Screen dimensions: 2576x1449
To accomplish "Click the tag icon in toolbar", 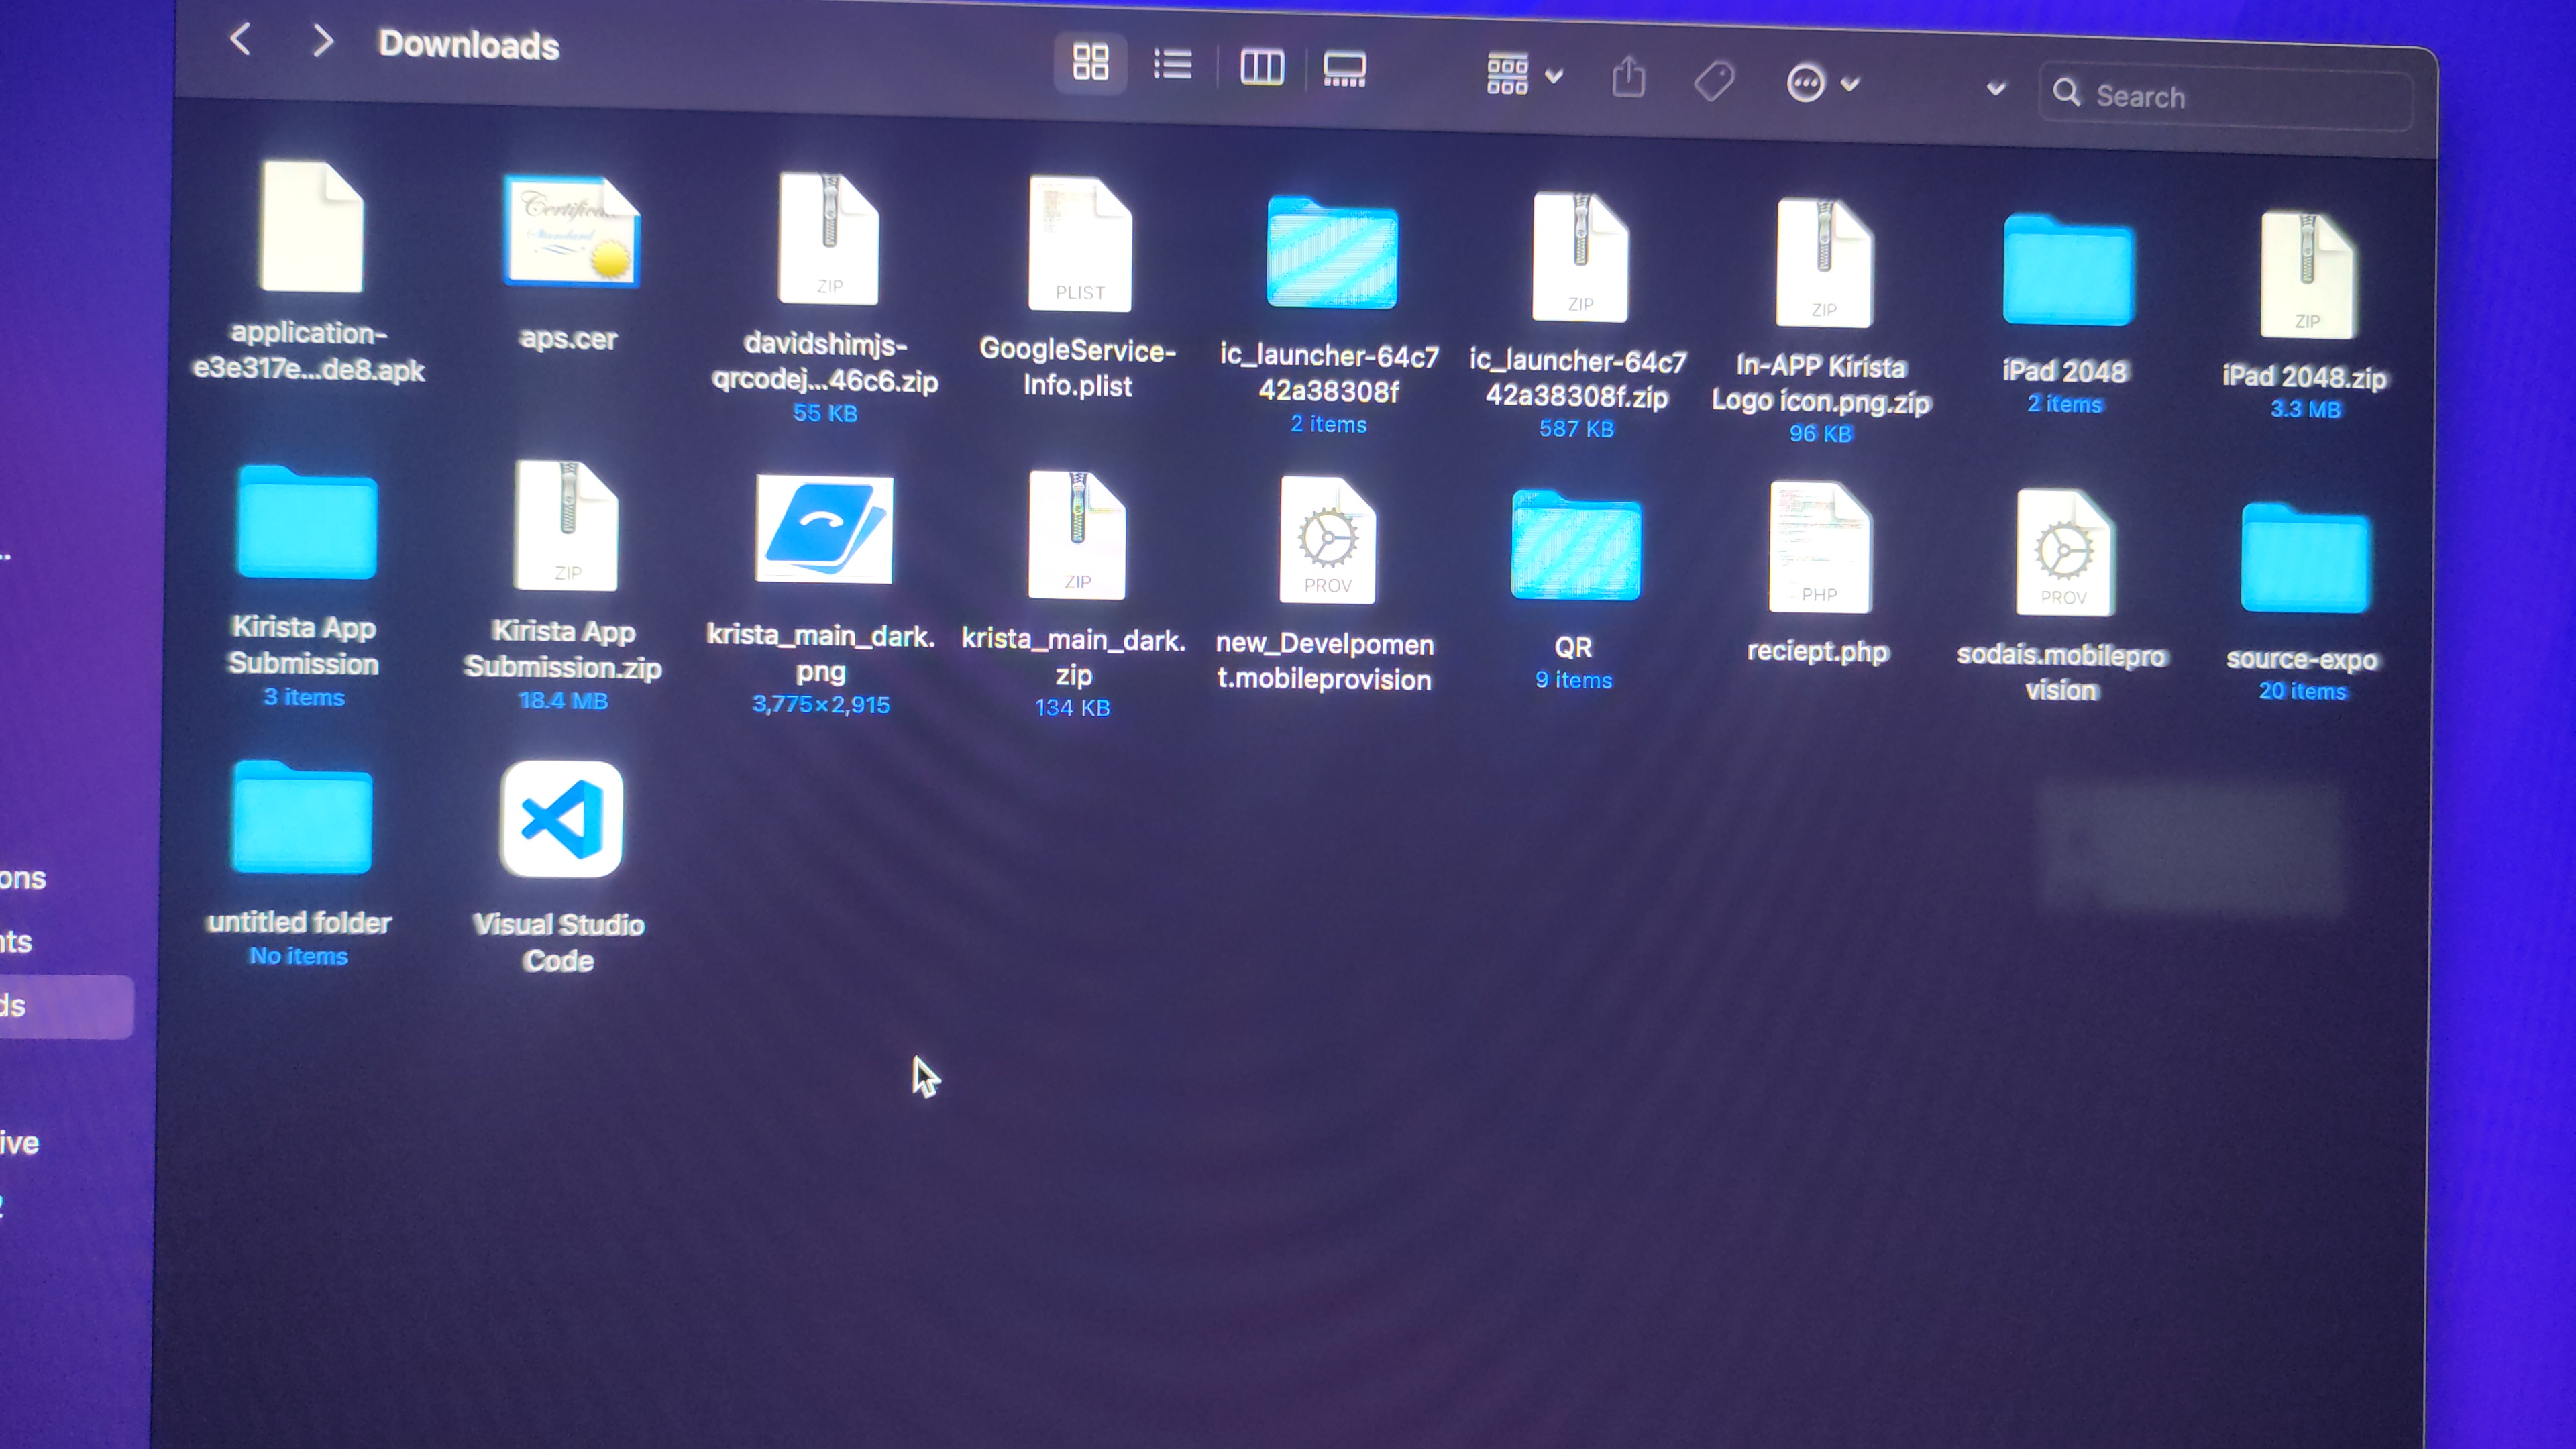I will [x=1714, y=81].
